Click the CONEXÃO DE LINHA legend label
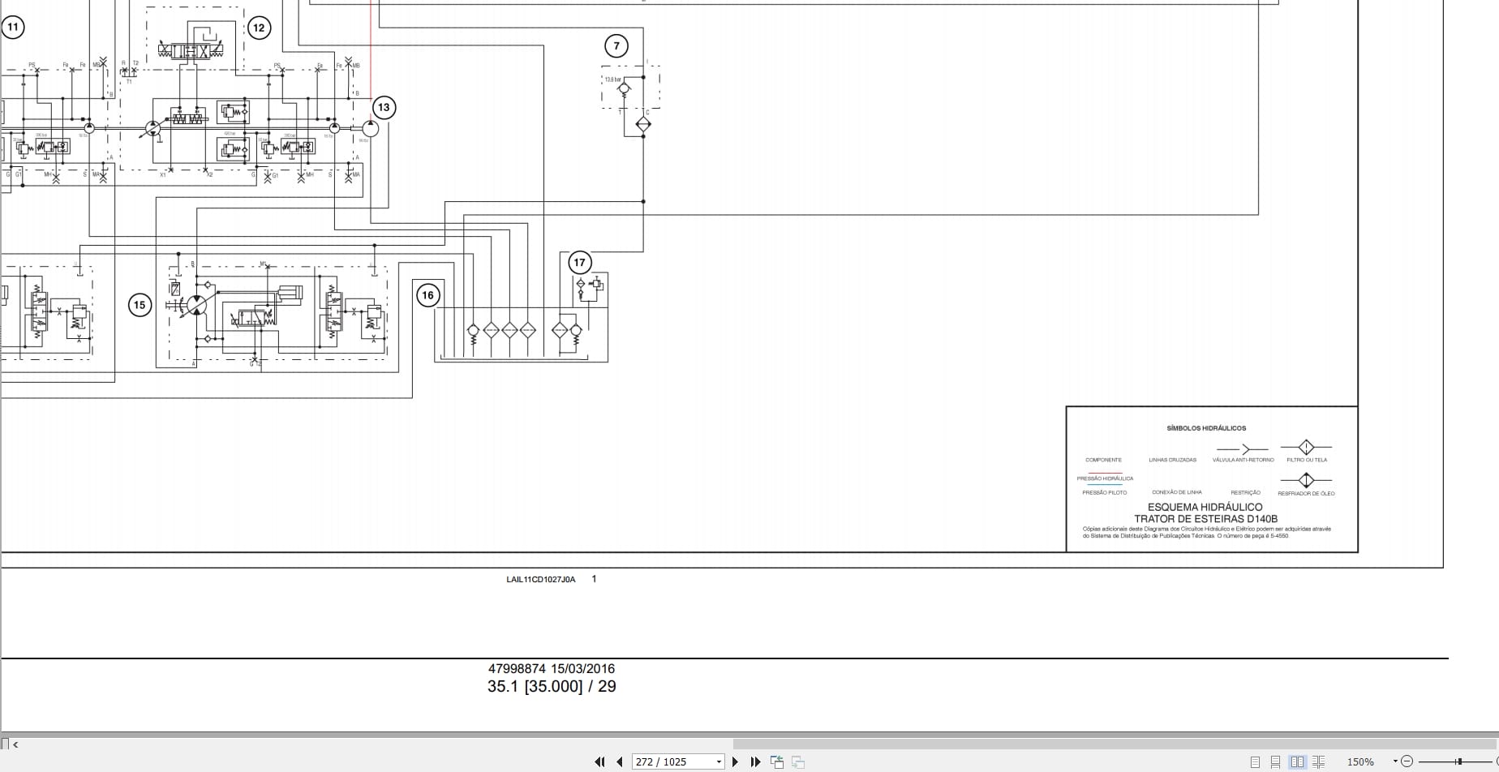 tap(1177, 492)
